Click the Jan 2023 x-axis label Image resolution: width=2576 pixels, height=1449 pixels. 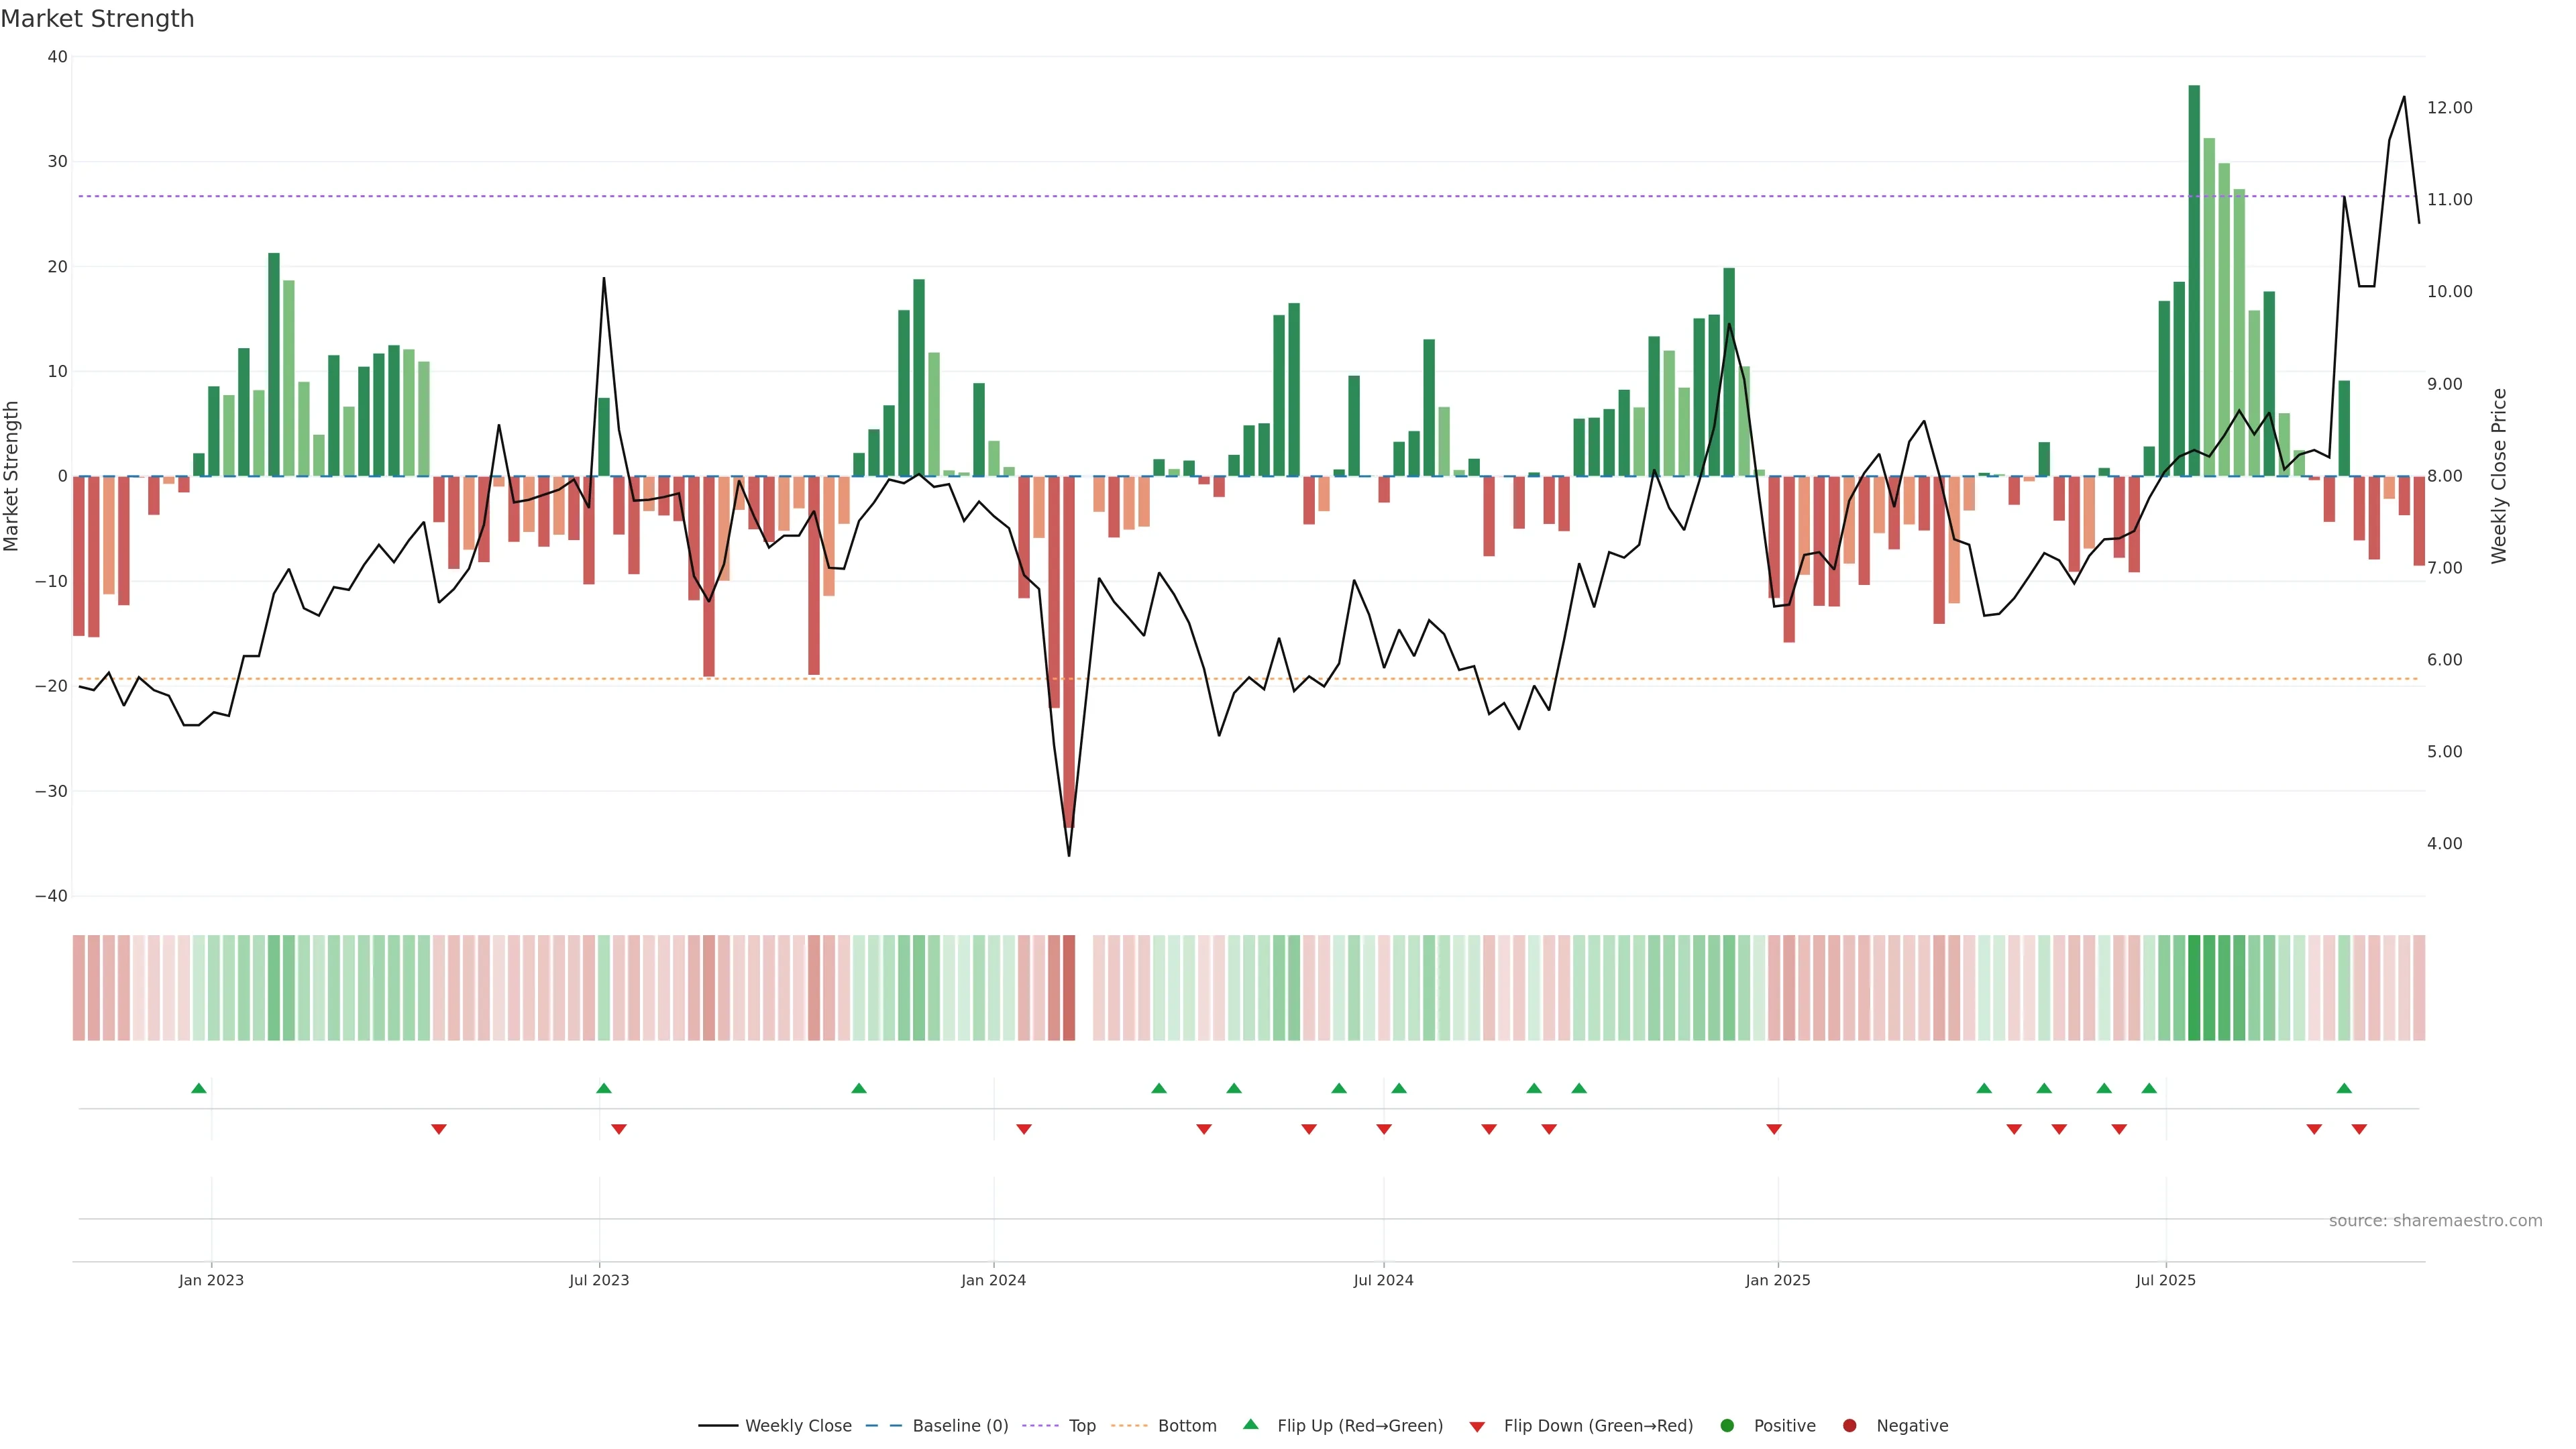pos(211,1280)
